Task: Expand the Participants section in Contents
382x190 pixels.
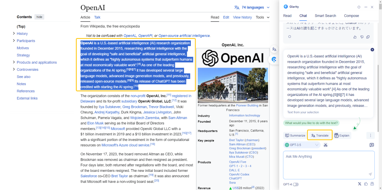Action: 14,40
